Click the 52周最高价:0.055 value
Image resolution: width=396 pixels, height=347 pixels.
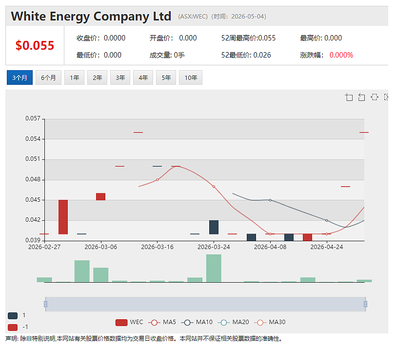(249, 38)
